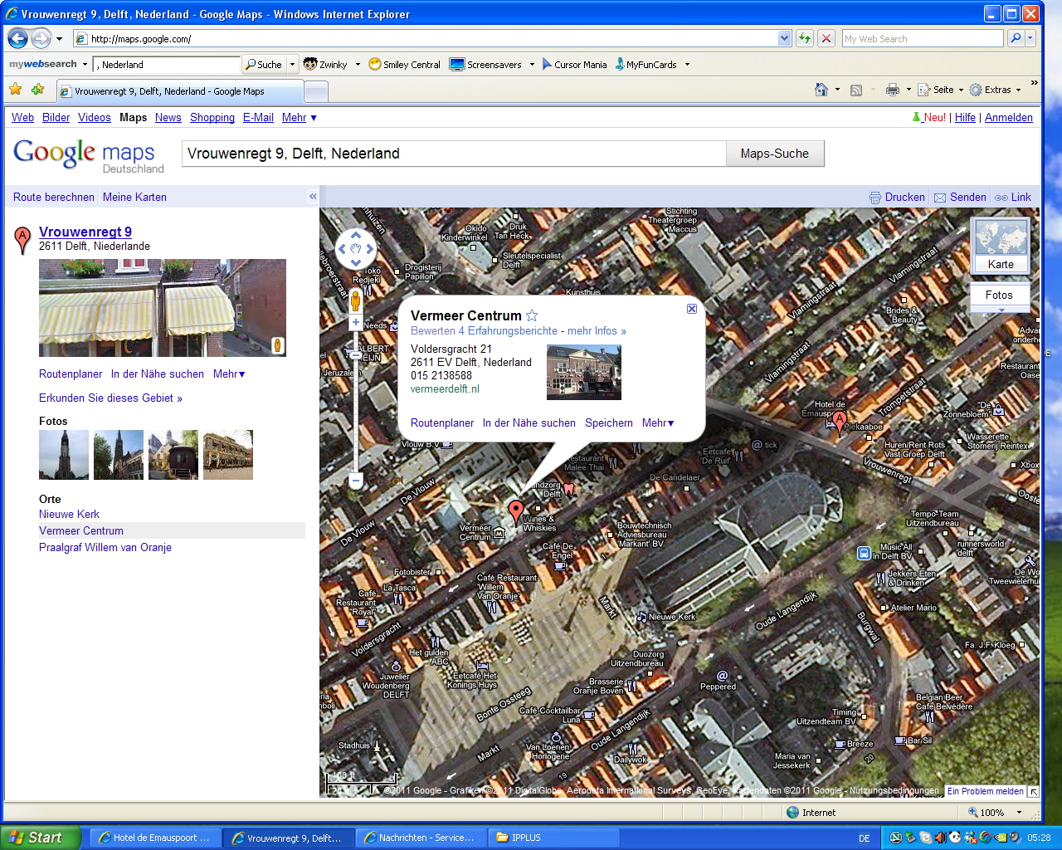
Task: Click the Print icon in command bar
Action: tap(893, 90)
